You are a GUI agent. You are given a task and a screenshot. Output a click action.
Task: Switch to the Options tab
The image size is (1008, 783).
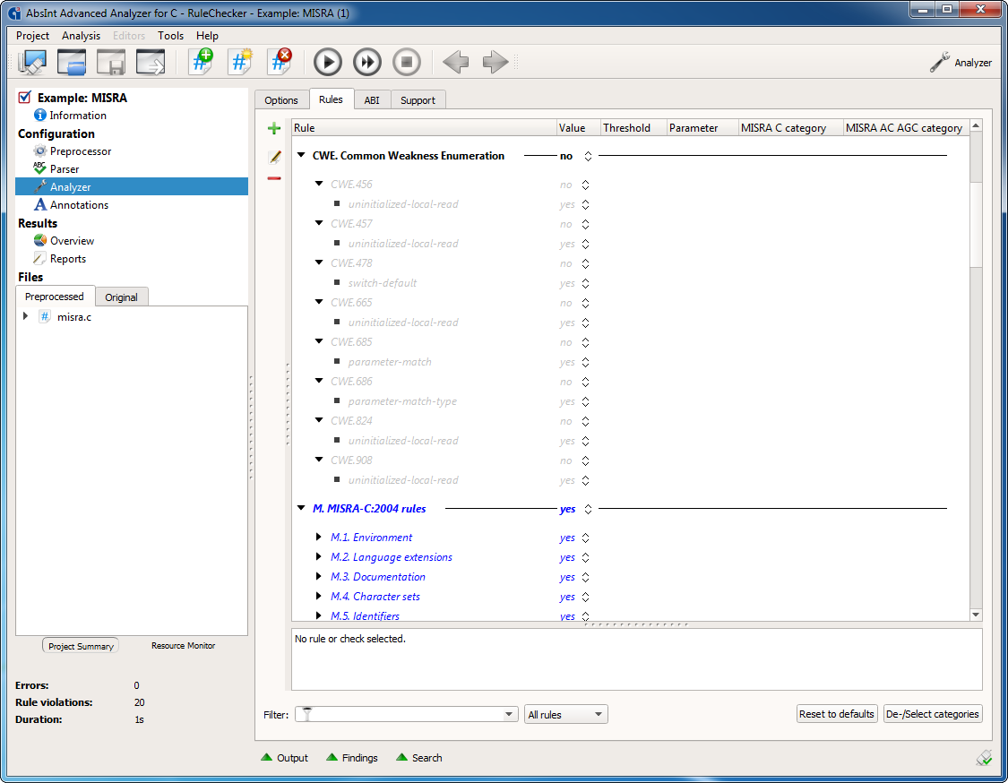281,100
